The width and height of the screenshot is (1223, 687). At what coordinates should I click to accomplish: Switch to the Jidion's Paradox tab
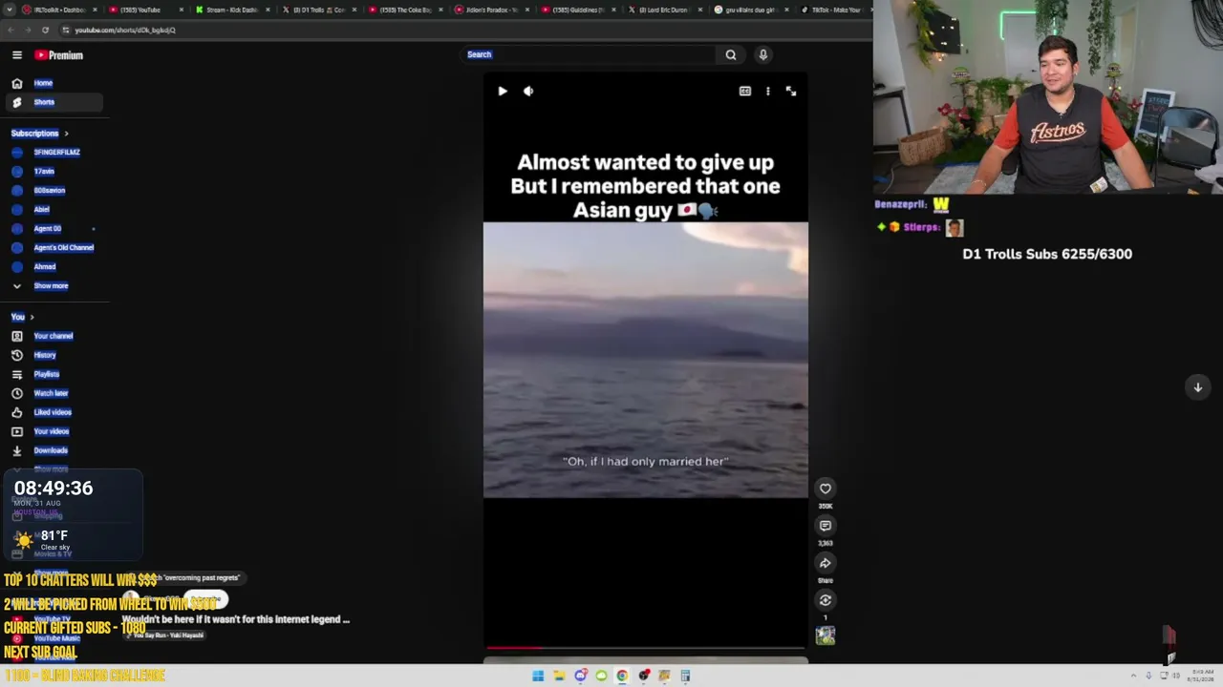click(x=491, y=10)
